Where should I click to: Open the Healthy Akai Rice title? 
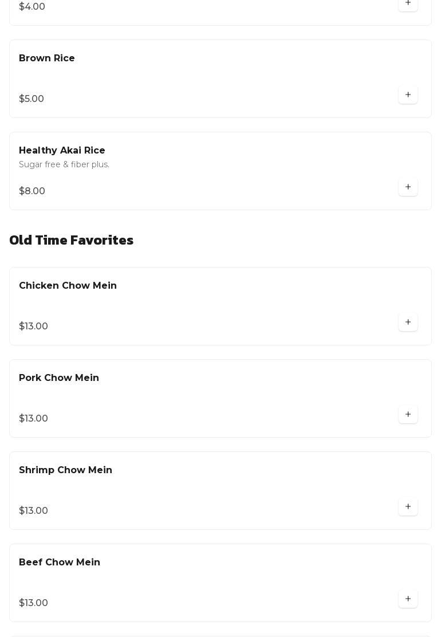(62, 150)
